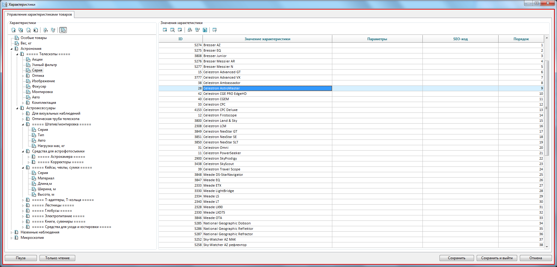Select the Фокусер tree item
This screenshot has height=267, width=557.
point(39,87)
